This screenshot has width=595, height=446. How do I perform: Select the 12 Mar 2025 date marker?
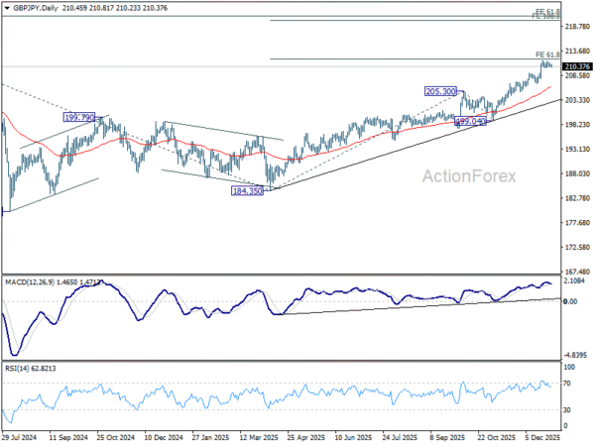259,436
